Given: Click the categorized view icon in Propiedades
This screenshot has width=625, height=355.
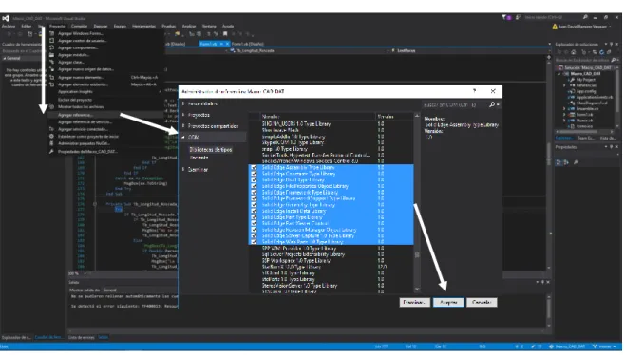Looking at the screenshot, I should (x=559, y=162).
